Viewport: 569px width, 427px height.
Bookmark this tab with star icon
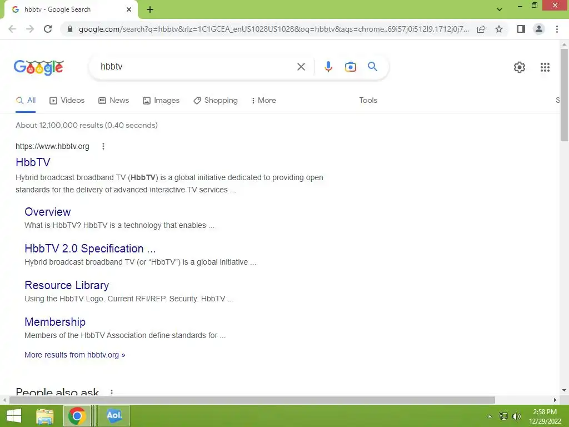click(499, 29)
